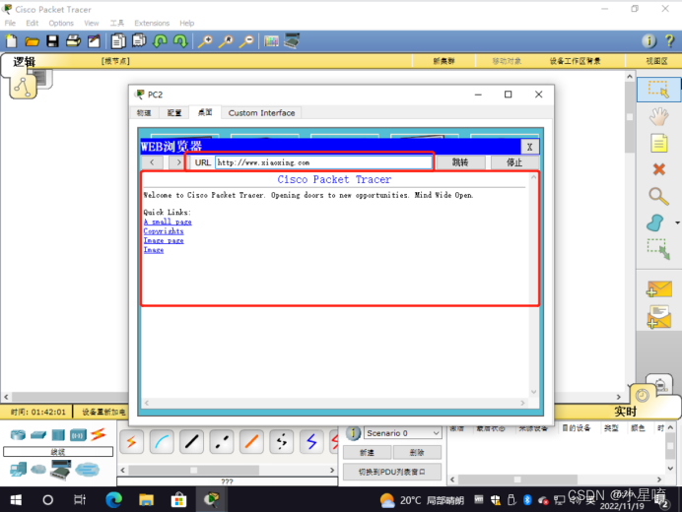The image size is (682, 512).
Task: Print using the printer icon
Action: (x=74, y=41)
